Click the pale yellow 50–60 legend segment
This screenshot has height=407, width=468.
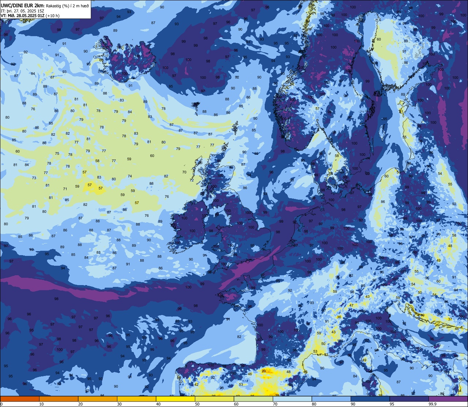pos(214,399)
